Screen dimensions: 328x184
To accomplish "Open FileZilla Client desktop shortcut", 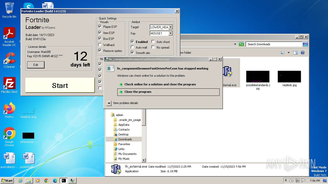I will [9, 85].
